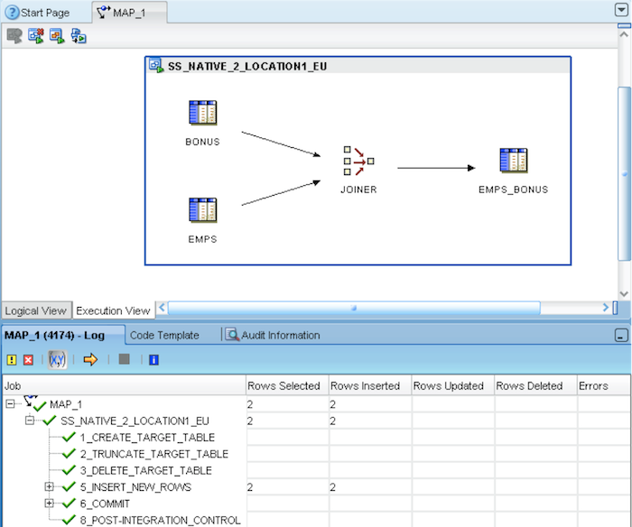The height and width of the screenshot is (527, 632).
Task: Click the canvas scroll left arrow
Action: click(x=162, y=308)
